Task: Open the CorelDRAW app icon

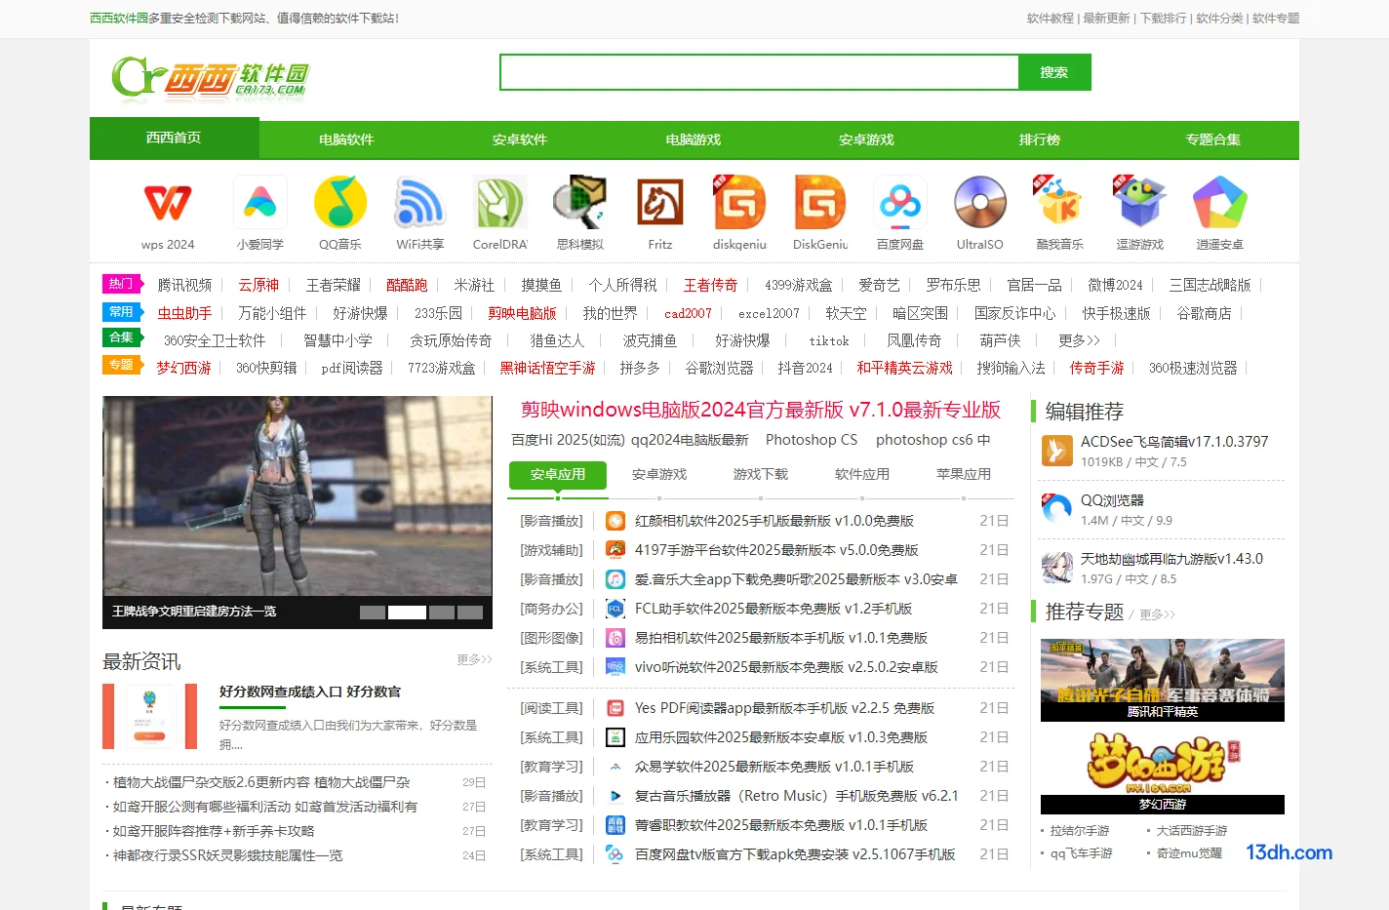Action: tap(500, 203)
